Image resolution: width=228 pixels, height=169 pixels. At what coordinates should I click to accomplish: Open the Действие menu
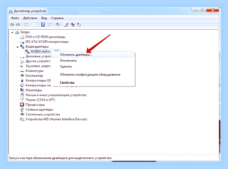(x=30, y=18)
